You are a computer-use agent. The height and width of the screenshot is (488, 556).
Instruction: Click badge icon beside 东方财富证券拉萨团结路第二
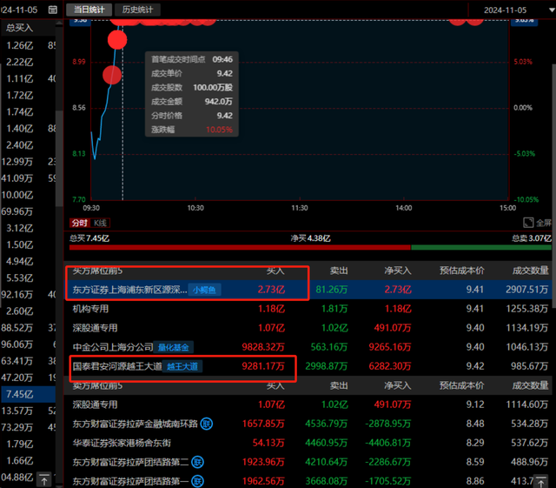pos(207,461)
